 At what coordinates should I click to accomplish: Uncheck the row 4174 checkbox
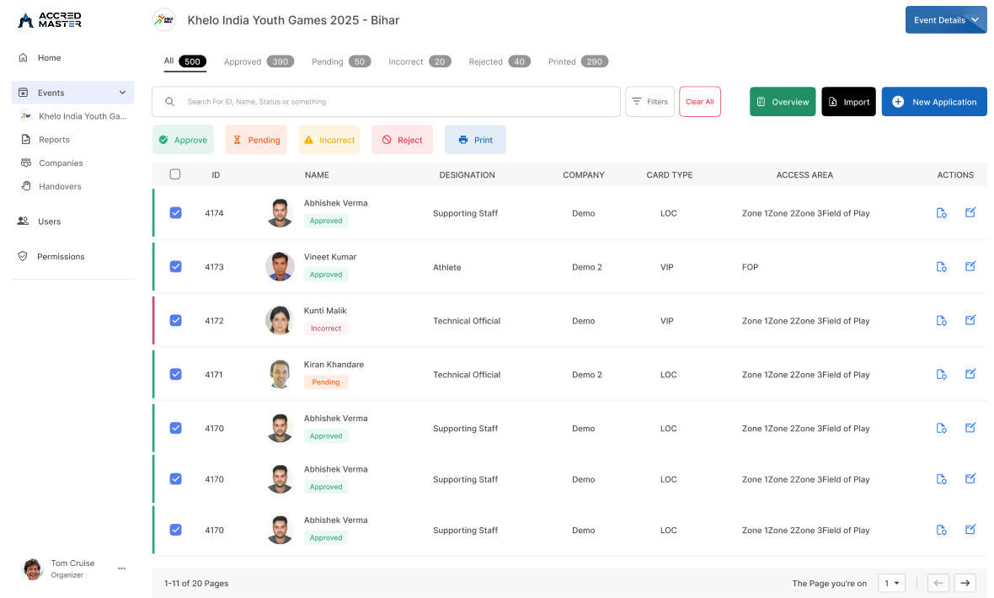coord(175,213)
